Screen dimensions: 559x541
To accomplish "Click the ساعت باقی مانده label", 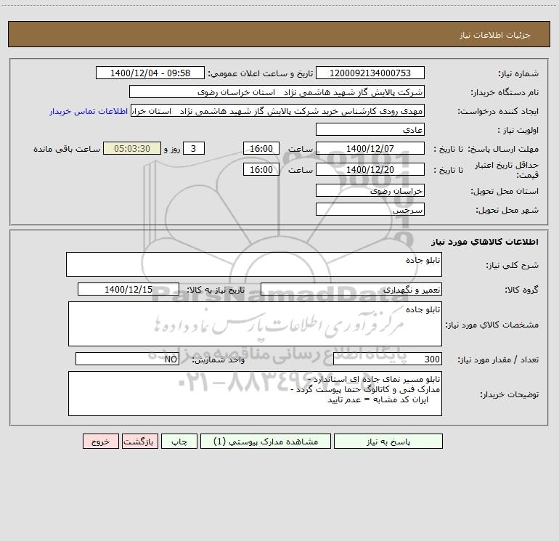I will click(x=67, y=149).
